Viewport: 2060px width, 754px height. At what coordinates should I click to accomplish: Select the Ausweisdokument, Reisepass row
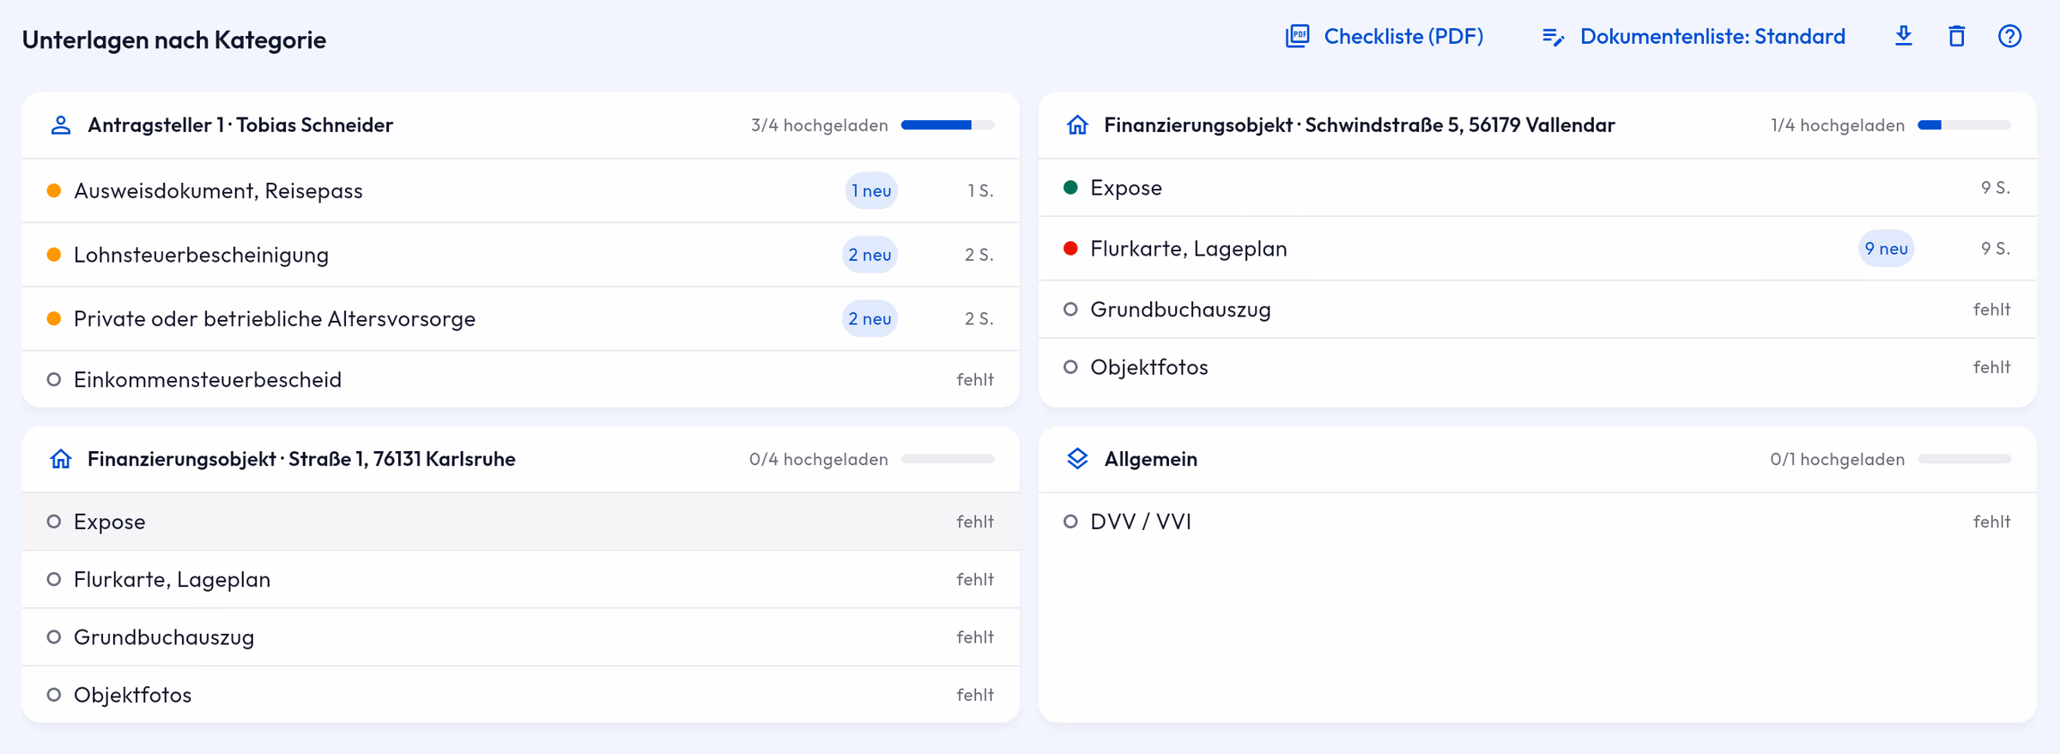[x=520, y=190]
